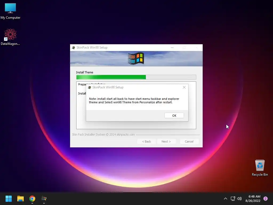Image resolution: width=273 pixels, height=205 pixels.
Task: Click the Windows 98 logo banner
Action: [x=136, y=58]
